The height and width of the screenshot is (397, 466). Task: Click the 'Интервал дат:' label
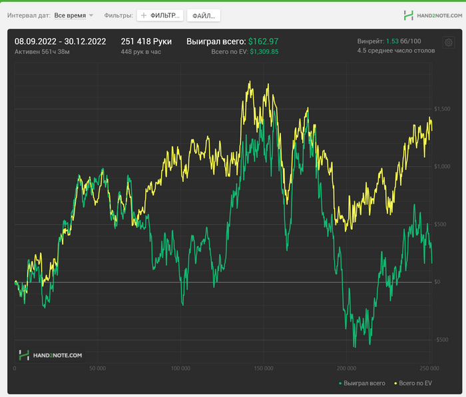click(29, 15)
